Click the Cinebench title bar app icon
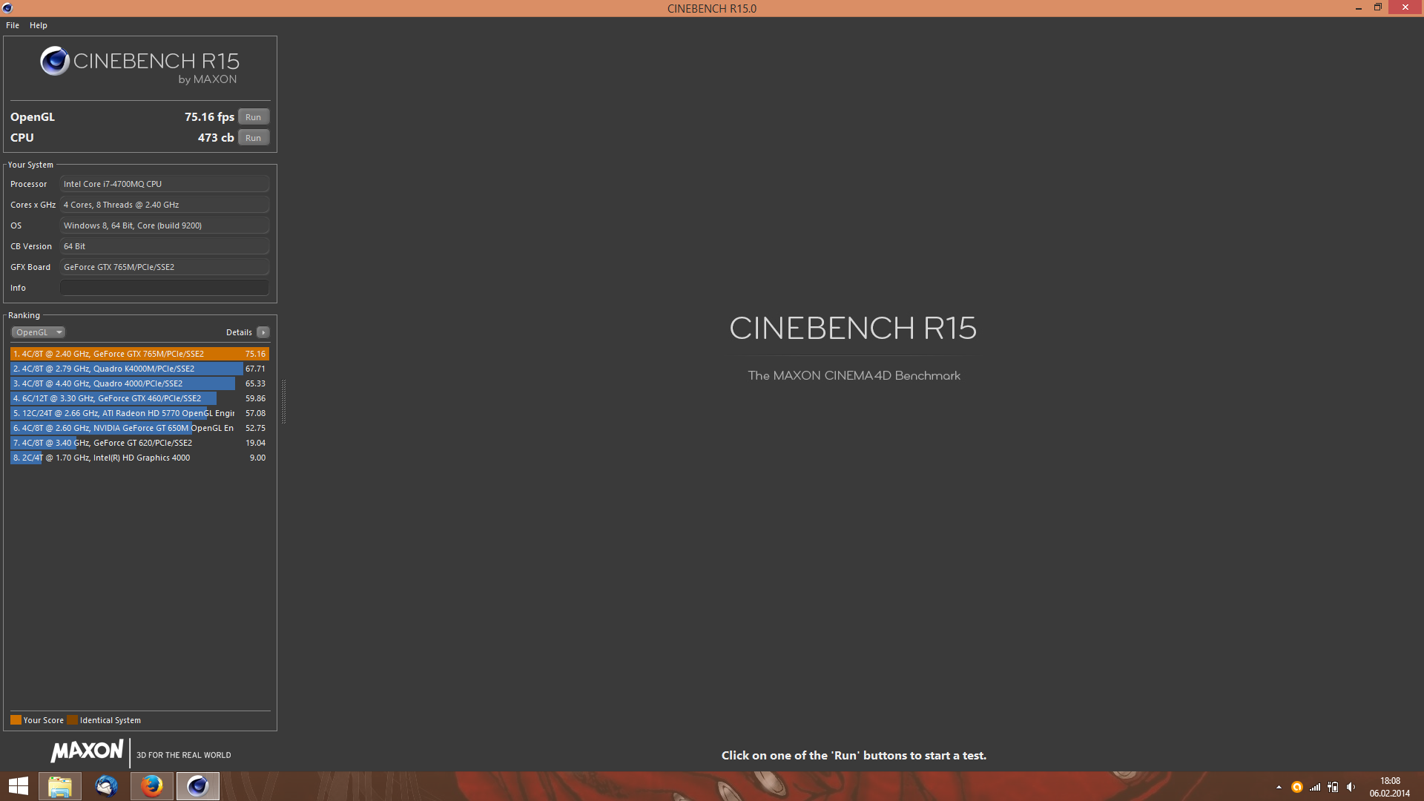The height and width of the screenshot is (801, 1424). (x=7, y=8)
